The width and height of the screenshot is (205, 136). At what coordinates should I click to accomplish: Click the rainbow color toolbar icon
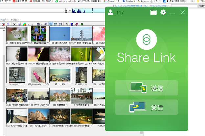coord(24,24)
